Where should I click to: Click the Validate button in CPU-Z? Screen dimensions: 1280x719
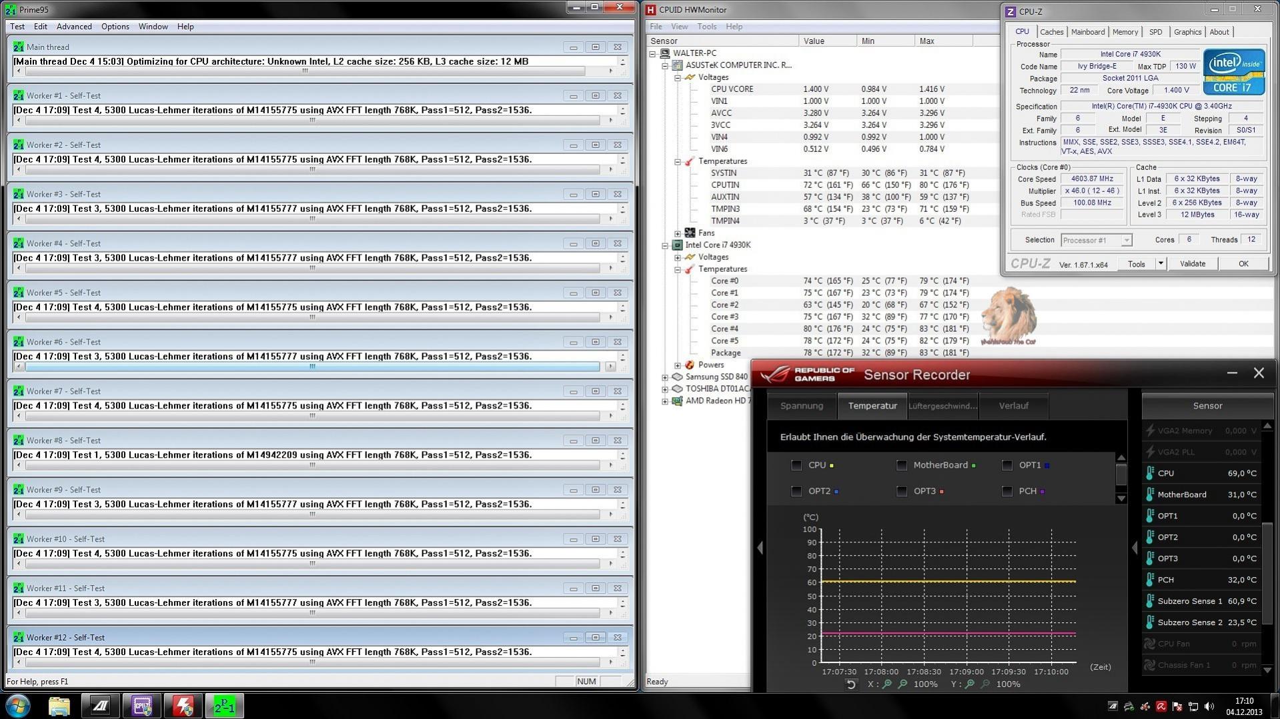[1193, 264]
